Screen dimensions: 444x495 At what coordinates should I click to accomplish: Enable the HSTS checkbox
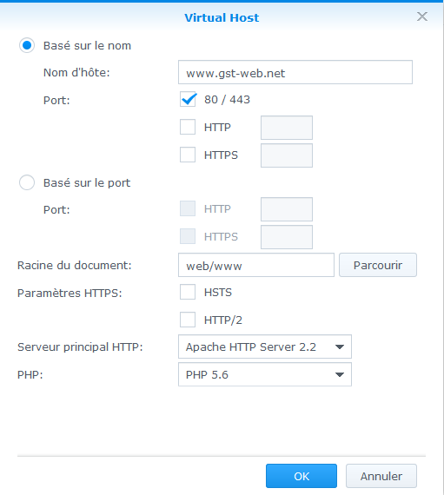188,292
